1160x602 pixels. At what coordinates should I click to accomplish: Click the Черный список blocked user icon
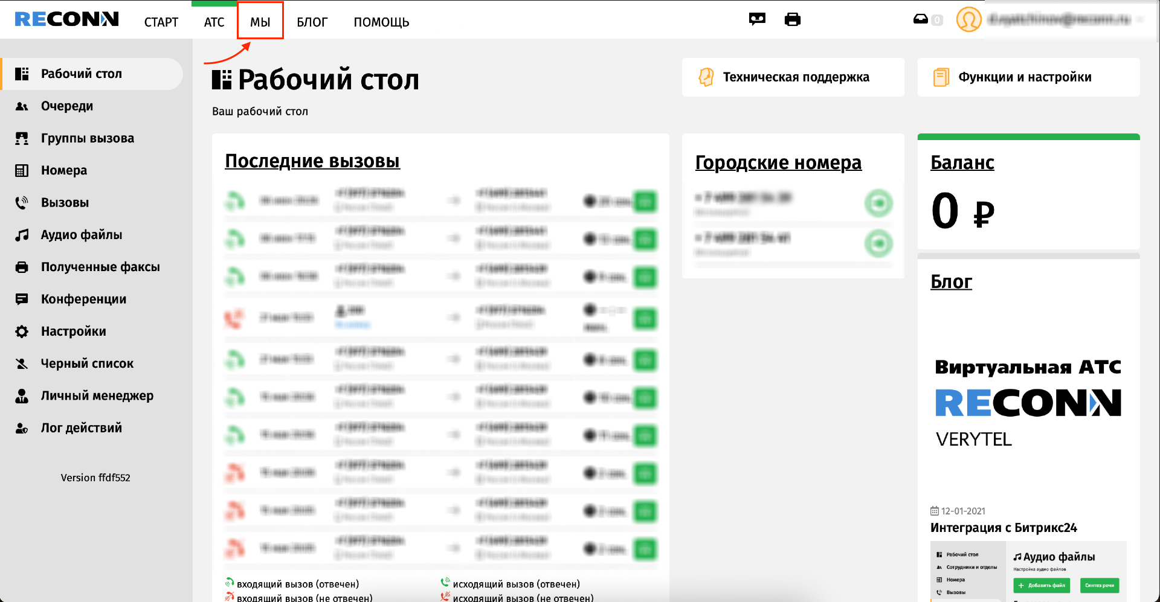point(22,363)
